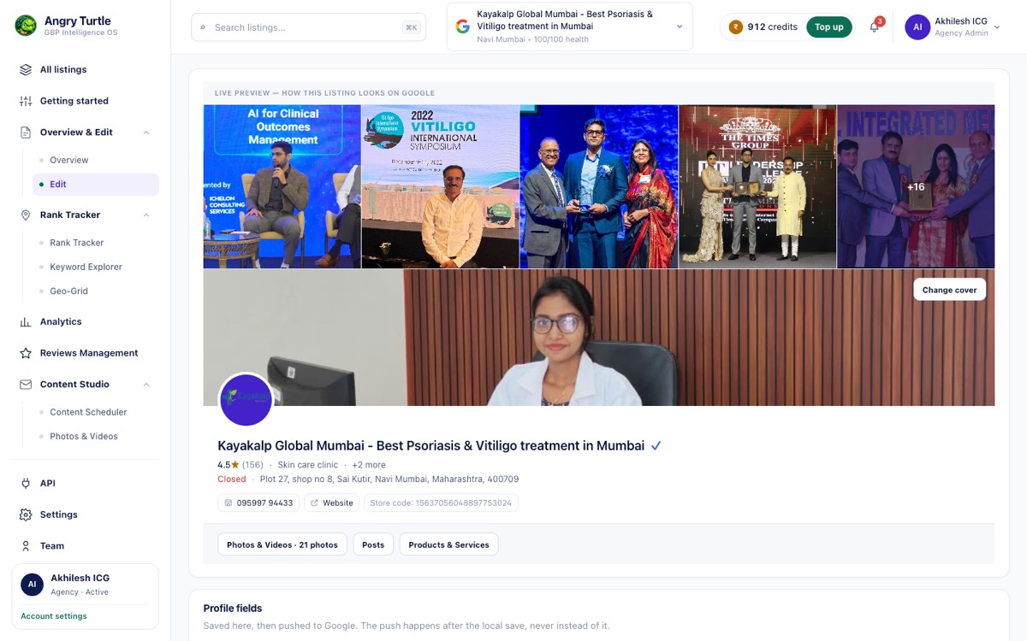Click Photos & Videos · 21 photos button
1027x641 pixels.
[x=282, y=544]
